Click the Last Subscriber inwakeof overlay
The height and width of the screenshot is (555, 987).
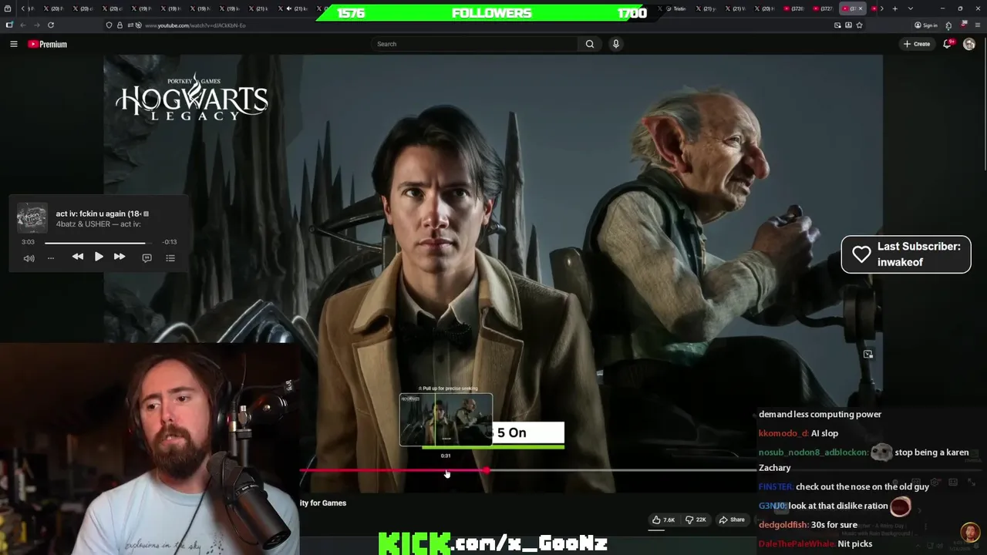[906, 254]
